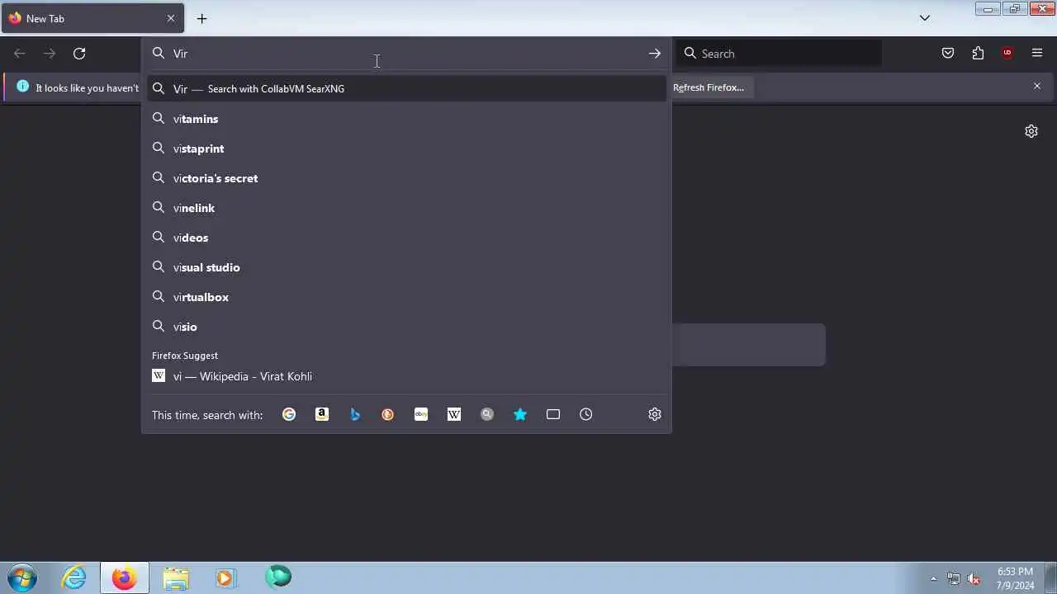This screenshot has height=594, width=1057.
Task: Open Firefox application hamburger menu
Action: click(x=1037, y=54)
